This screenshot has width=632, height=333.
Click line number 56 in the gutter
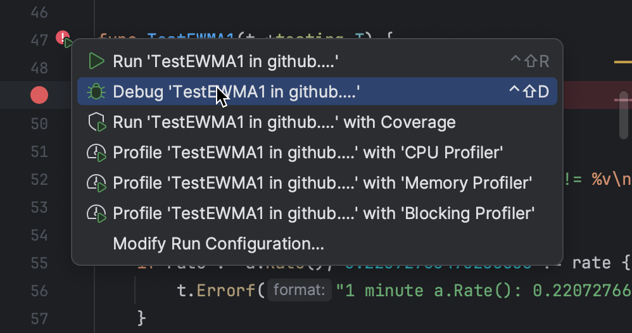point(39,291)
